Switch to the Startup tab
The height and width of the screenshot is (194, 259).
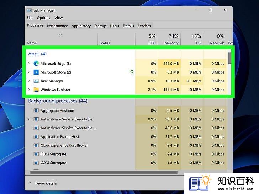(x=100, y=26)
